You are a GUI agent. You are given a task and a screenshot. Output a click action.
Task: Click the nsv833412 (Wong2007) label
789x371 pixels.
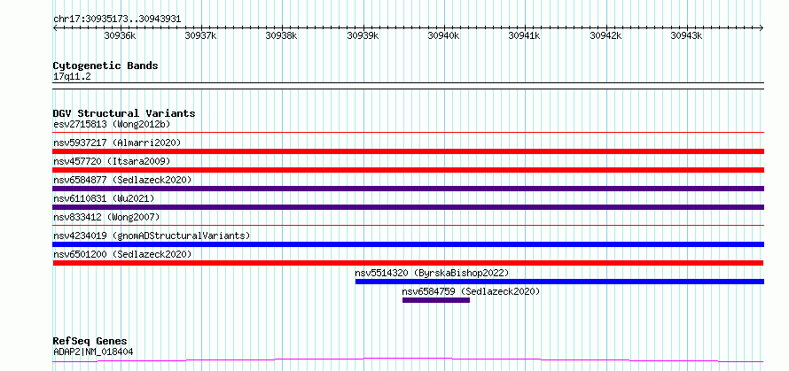(x=106, y=217)
